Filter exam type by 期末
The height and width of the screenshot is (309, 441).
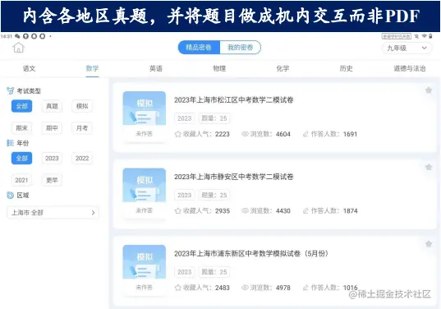point(21,128)
